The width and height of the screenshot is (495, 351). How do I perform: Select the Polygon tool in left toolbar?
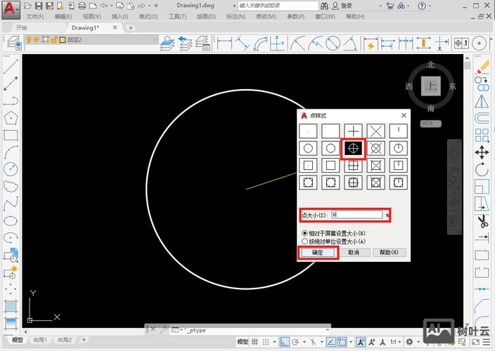pos(11,117)
